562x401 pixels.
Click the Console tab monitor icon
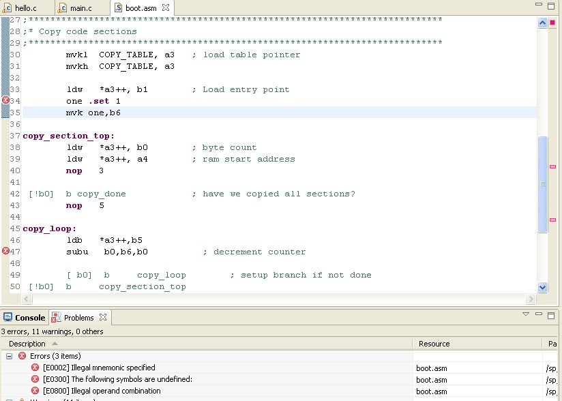[8, 317]
